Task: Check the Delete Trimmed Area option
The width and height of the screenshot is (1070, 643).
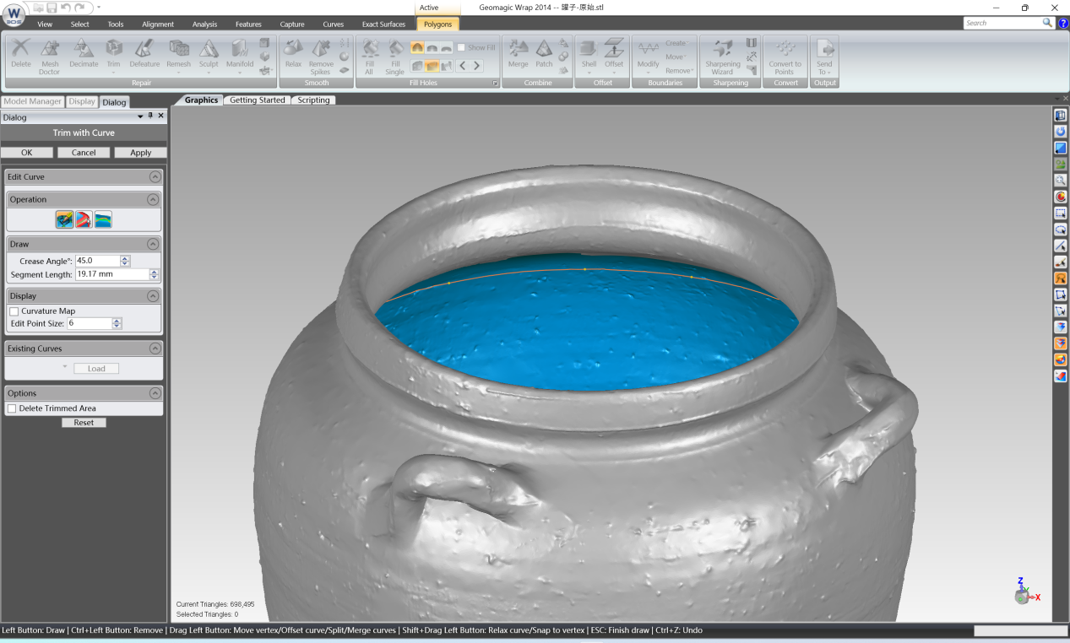Action: (x=13, y=408)
